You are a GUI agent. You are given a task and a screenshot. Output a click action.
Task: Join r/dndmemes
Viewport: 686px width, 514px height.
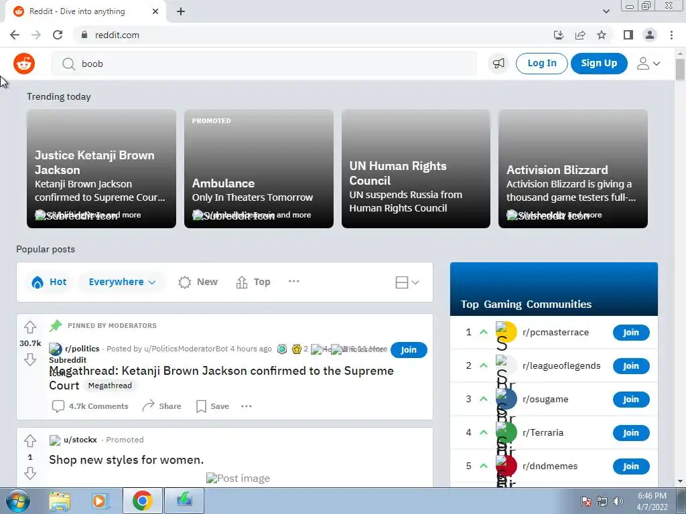631,466
